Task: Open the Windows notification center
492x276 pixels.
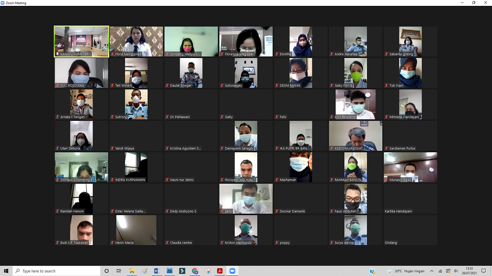Action: (x=484, y=271)
